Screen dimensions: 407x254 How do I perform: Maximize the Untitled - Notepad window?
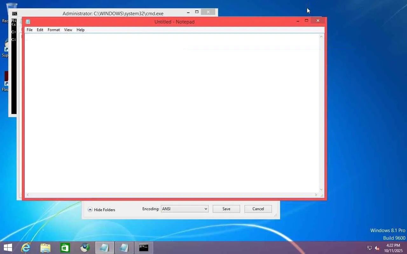[307, 21]
